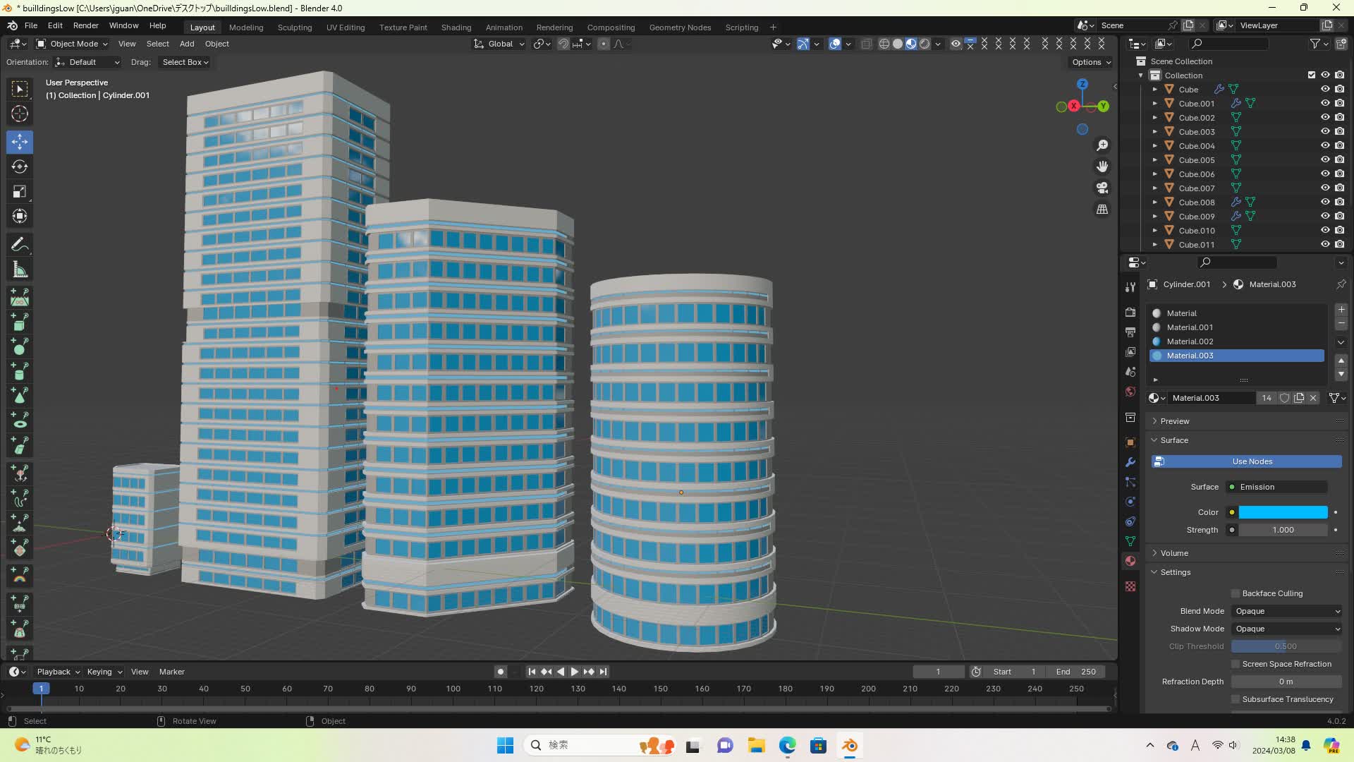Open the Object Mode dropdown

coord(72,44)
